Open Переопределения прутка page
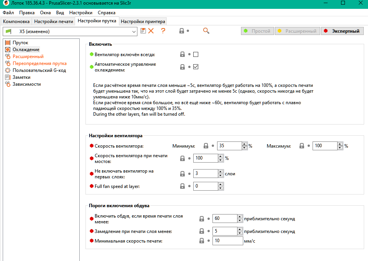Image resolution: width=368 pixels, height=261 pixels. point(39,63)
